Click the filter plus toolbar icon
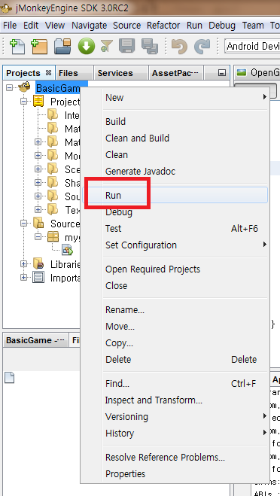Viewport: 280px width, 496px height. 107,46
